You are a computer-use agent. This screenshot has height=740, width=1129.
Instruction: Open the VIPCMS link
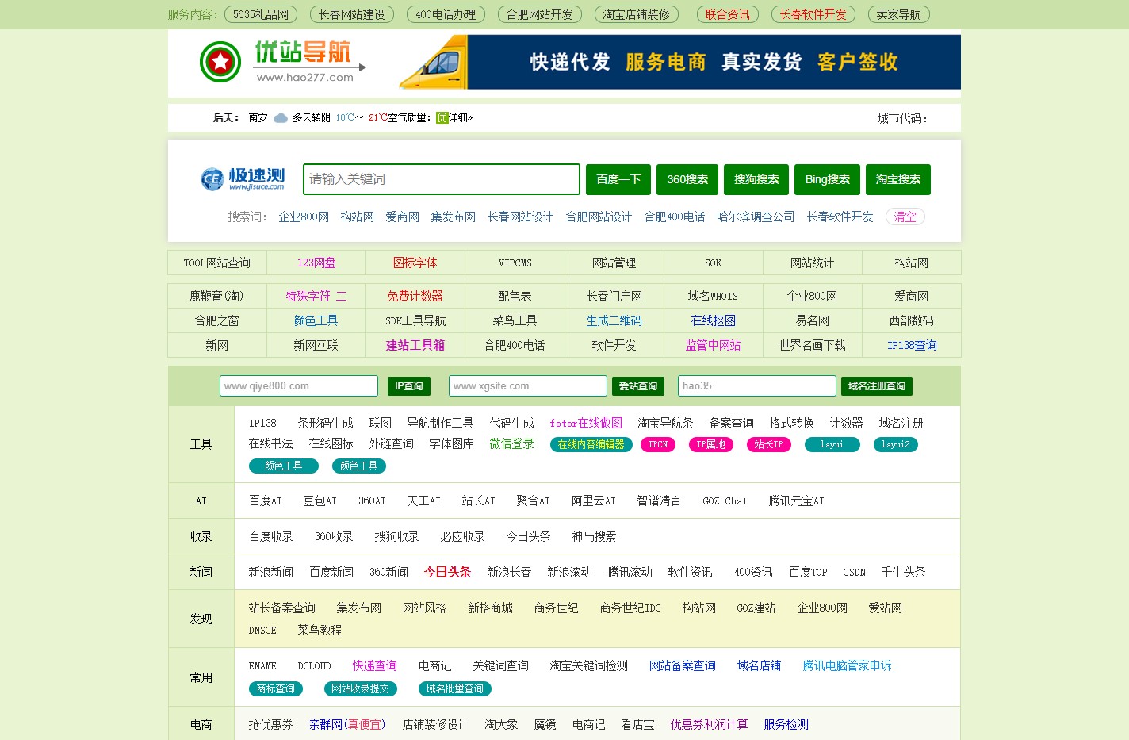pyautogui.click(x=515, y=263)
